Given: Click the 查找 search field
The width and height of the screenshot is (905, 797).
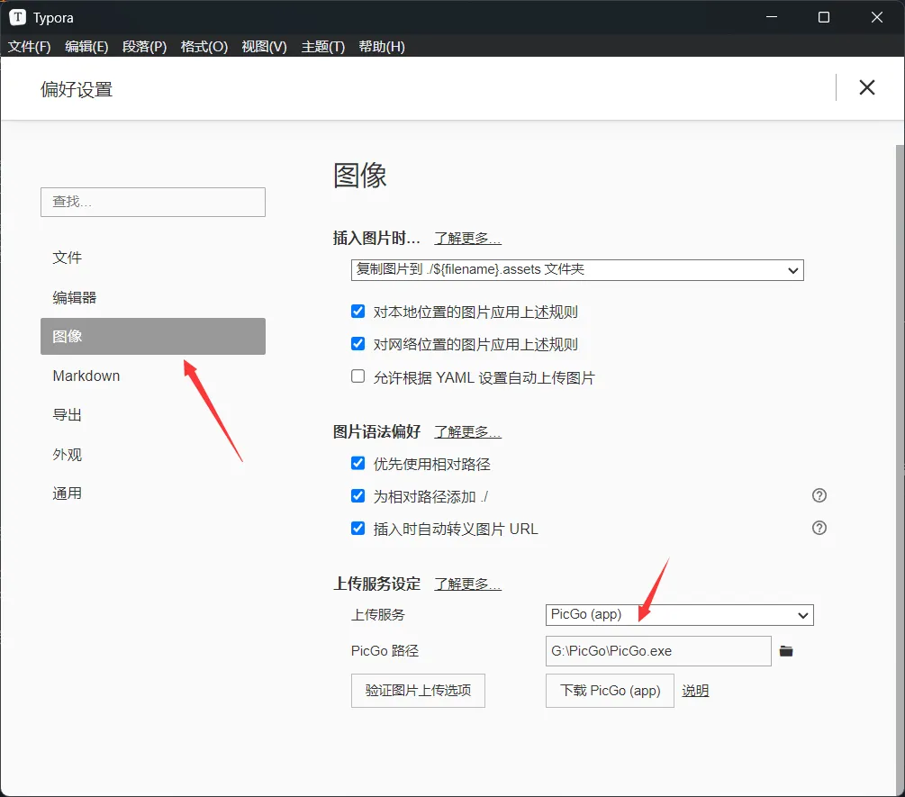Looking at the screenshot, I should coord(153,202).
